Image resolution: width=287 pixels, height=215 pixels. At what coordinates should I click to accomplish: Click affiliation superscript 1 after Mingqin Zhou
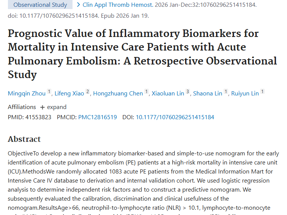tap(49, 92)
